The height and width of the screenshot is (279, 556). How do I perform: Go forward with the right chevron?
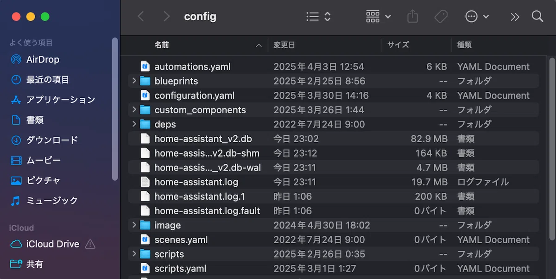coord(167,17)
